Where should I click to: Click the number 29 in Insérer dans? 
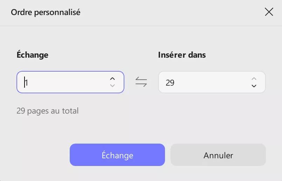[x=170, y=83]
